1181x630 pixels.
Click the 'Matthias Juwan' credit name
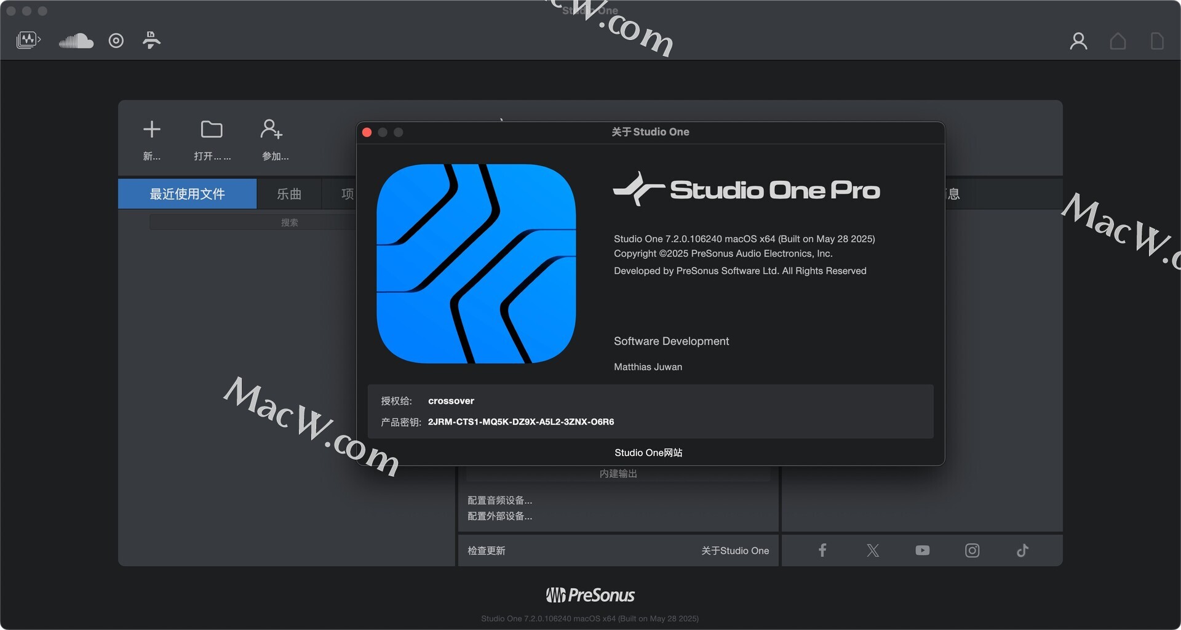click(x=648, y=367)
